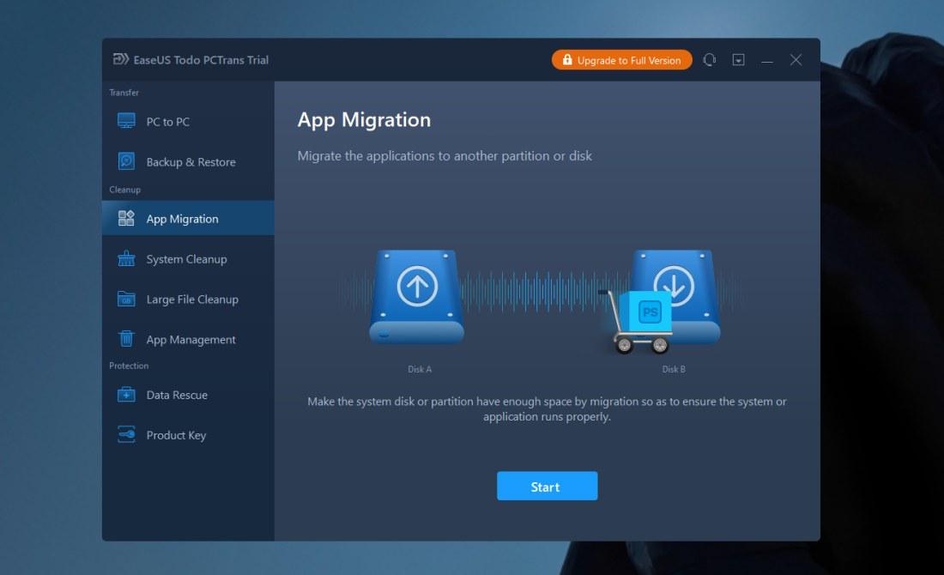This screenshot has width=944, height=575.
Task: Click the EaseUS logo in the title bar
Action: click(121, 59)
